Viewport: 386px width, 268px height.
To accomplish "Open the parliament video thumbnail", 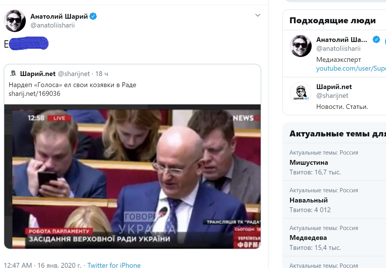I will (132, 177).
